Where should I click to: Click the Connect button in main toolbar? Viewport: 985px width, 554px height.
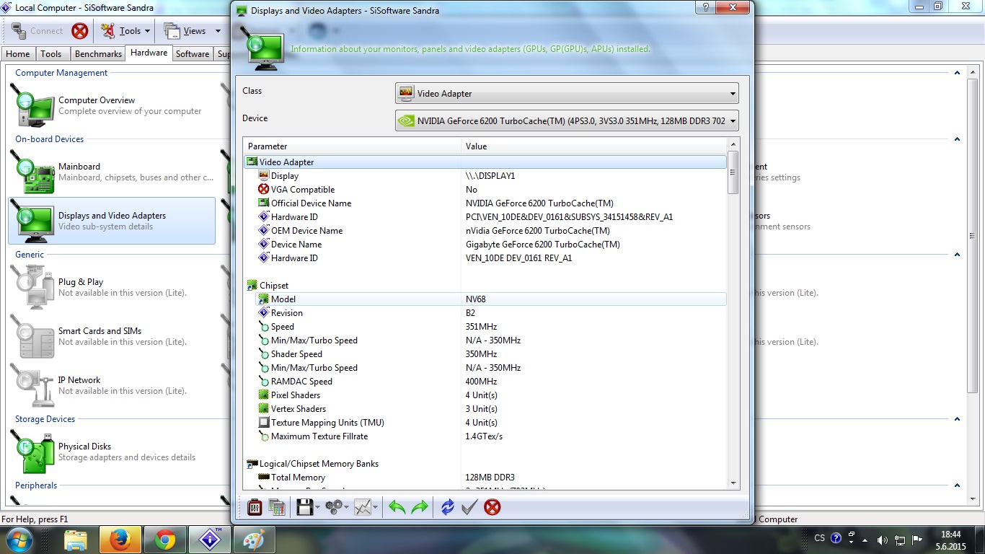pos(38,31)
